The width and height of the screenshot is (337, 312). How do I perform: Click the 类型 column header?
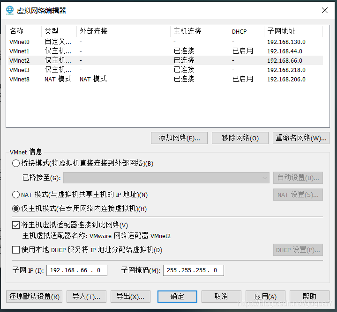[52, 31]
